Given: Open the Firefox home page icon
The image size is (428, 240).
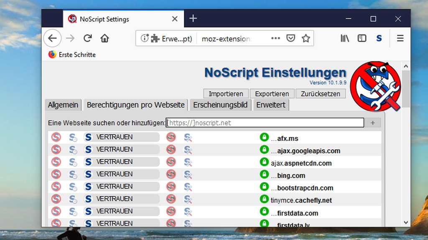Looking at the screenshot, I should click(x=104, y=38).
